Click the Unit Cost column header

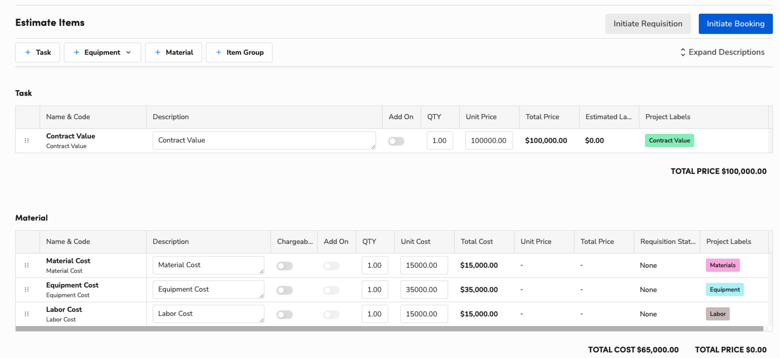pyautogui.click(x=415, y=241)
